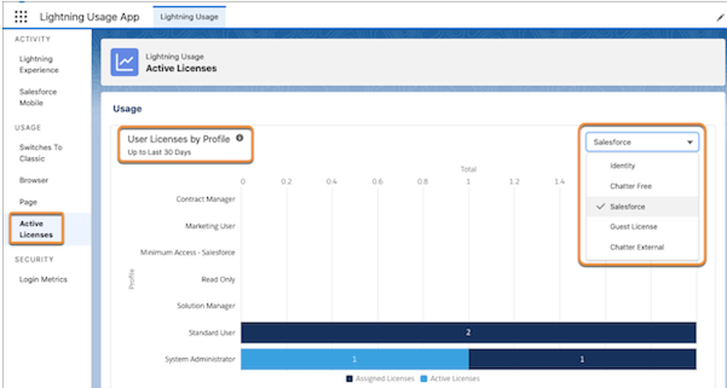Click System Administrator assigned licenses dark segment
Viewport: 727px width, 388px height.
tap(583, 359)
